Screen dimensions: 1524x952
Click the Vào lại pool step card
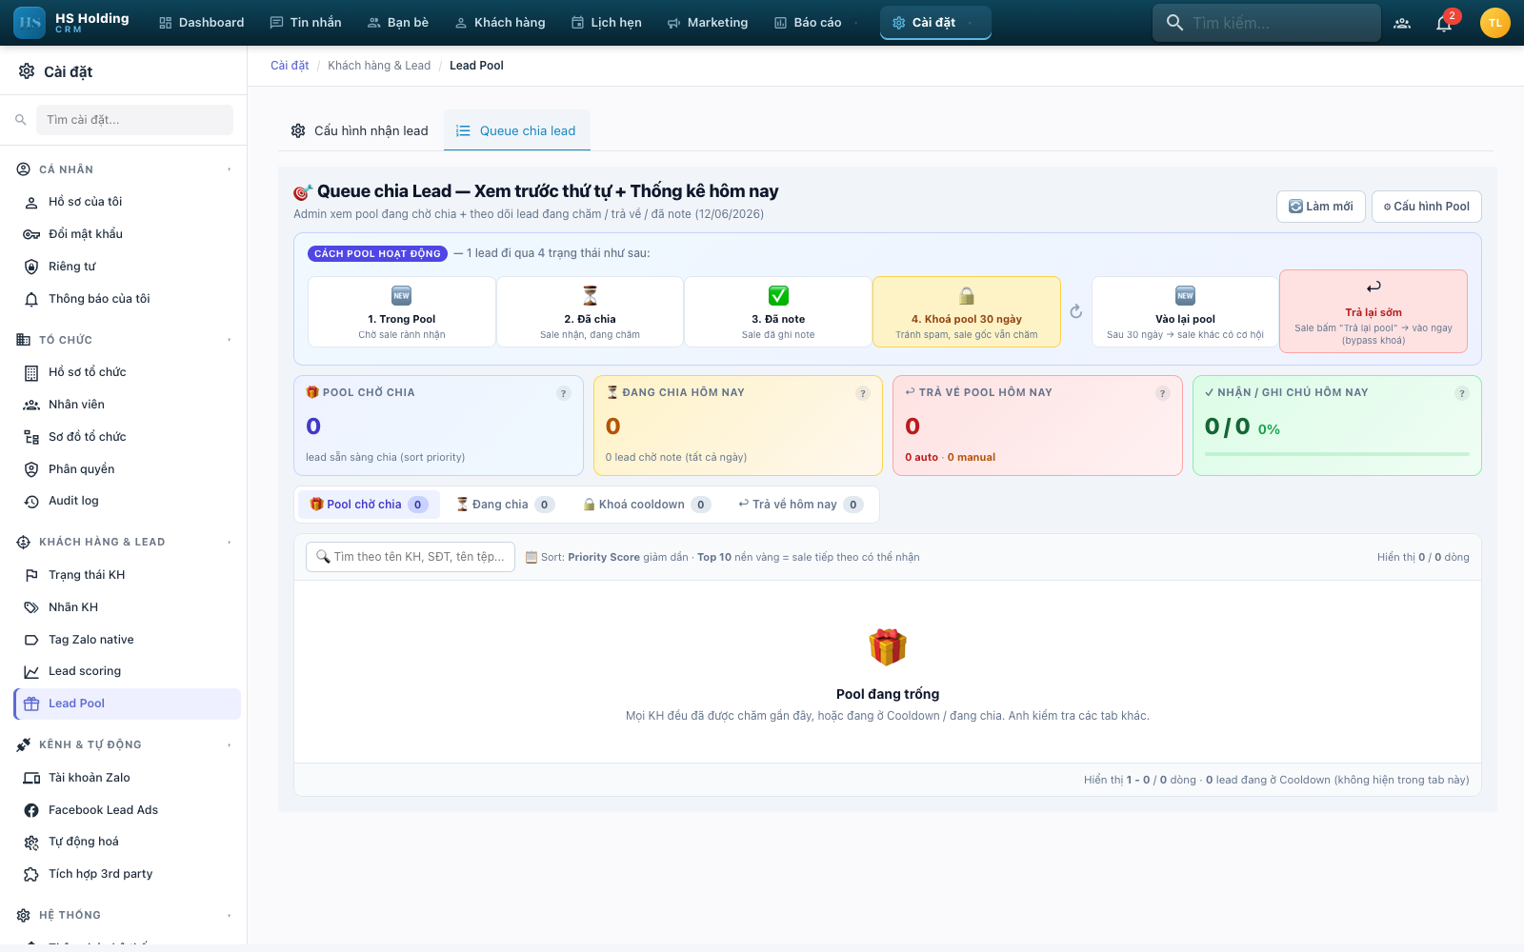tap(1185, 311)
